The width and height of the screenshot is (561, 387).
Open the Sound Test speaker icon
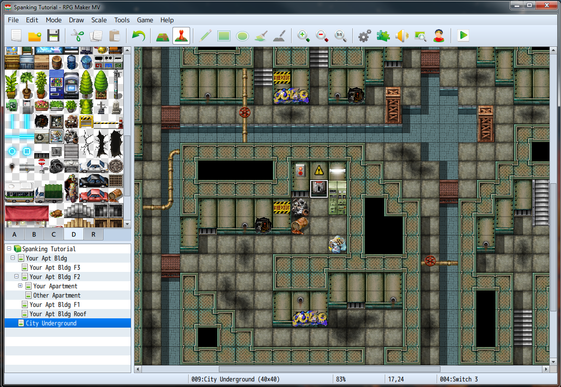click(402, 36)
